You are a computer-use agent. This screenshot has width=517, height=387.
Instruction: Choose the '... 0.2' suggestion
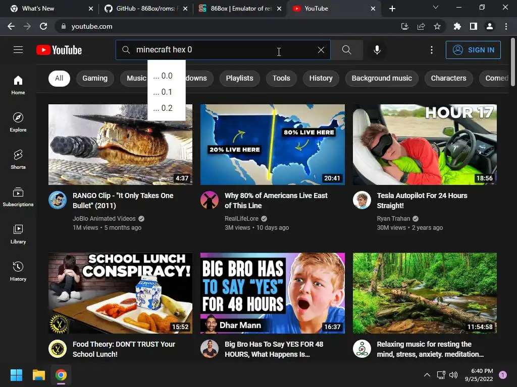167,108
